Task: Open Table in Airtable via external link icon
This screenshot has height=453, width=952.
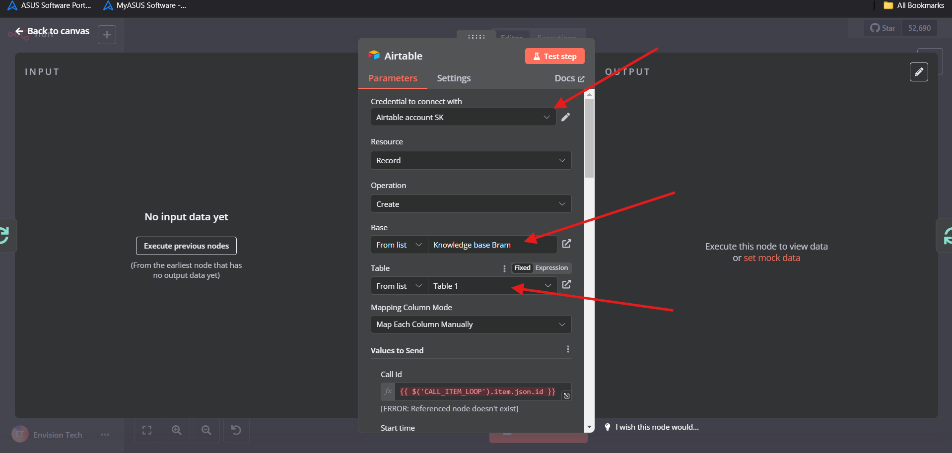Action: [566, 285]
